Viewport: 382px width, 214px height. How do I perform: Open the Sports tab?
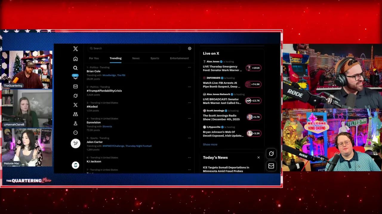[155, 58]
